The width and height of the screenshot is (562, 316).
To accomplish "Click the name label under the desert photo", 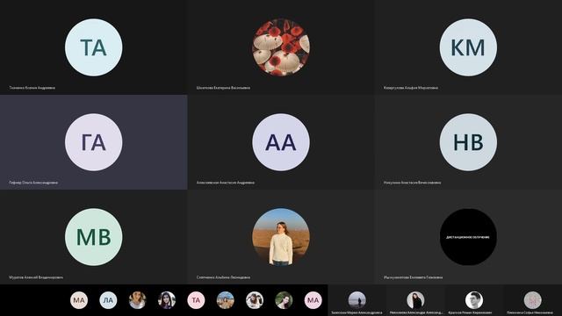I will click(x=223, y=277).
